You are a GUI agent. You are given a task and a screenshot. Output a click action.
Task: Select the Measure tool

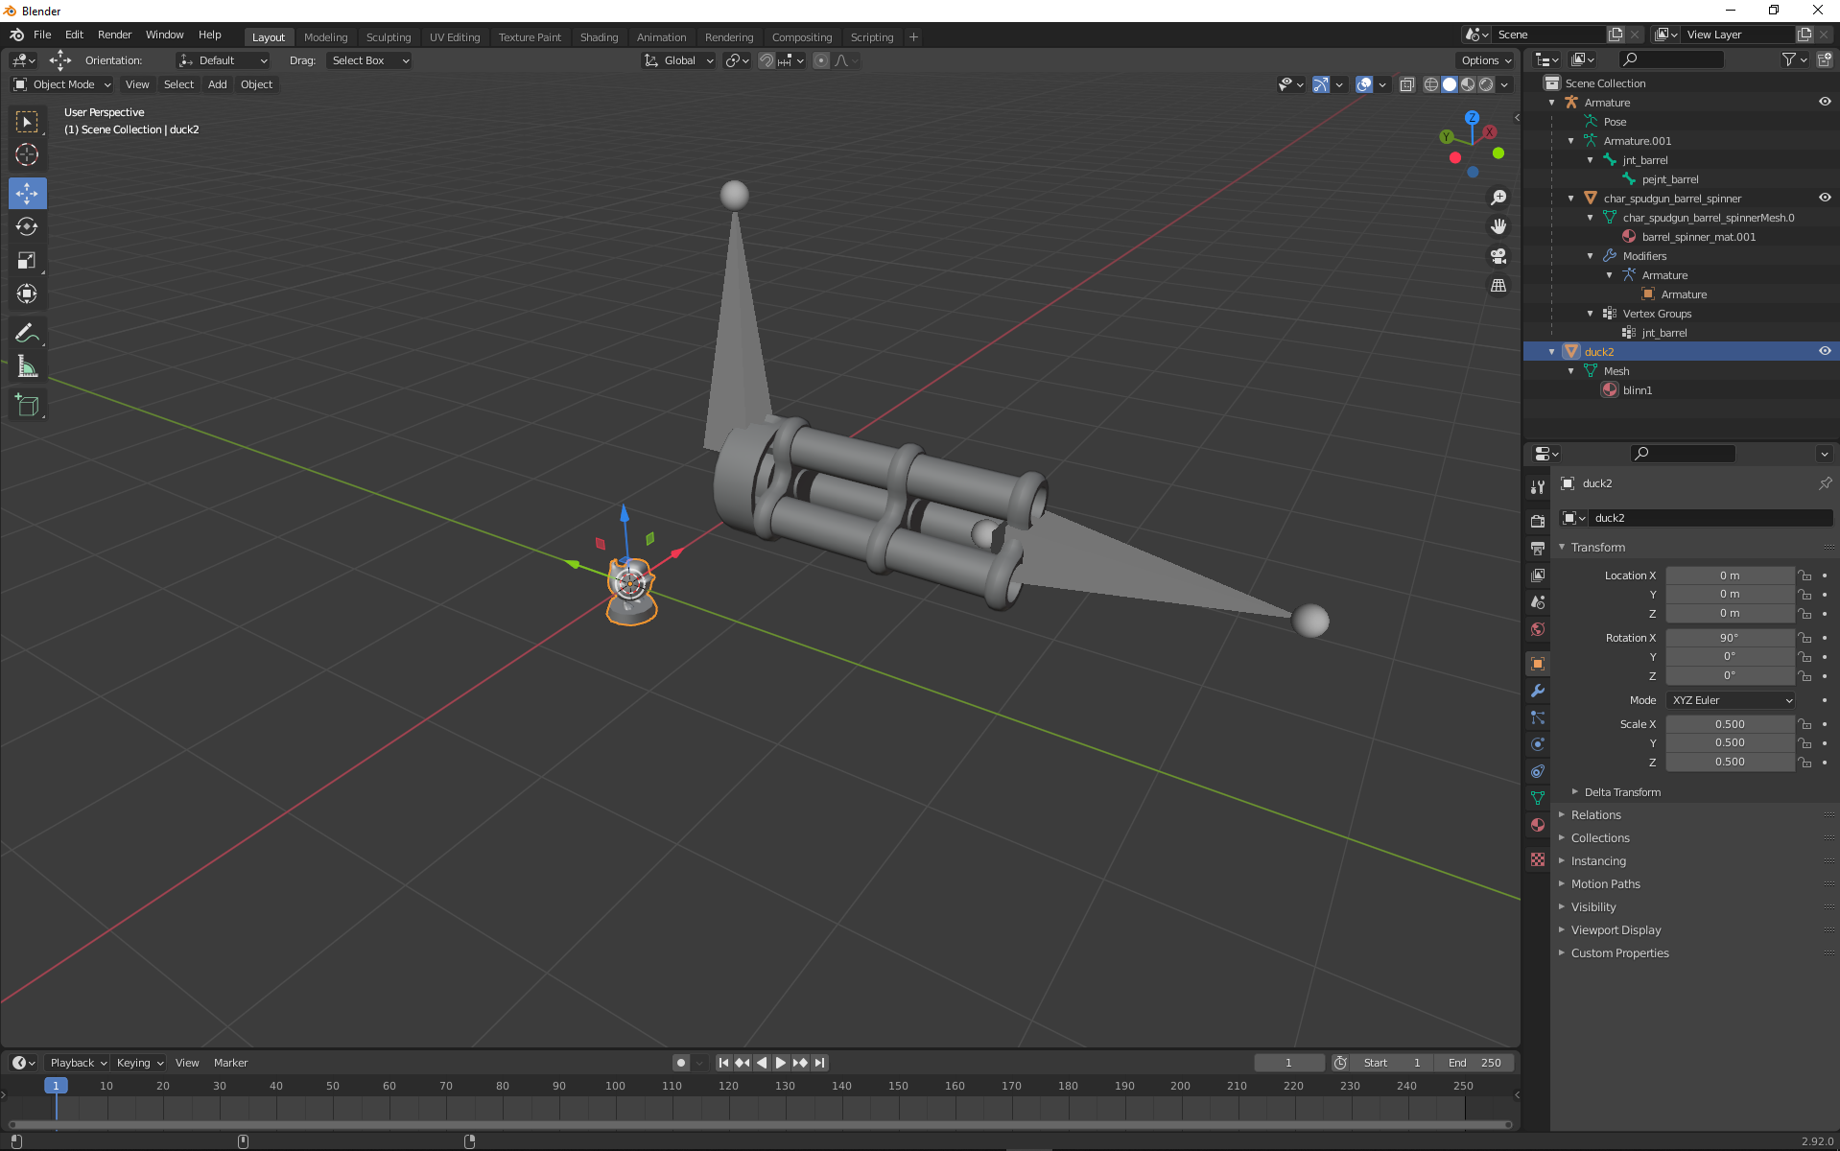[27, 366]
